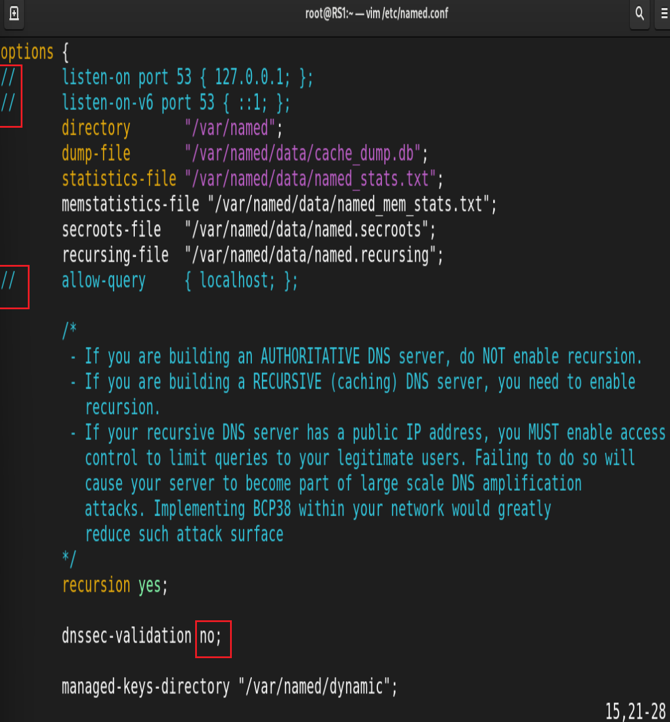This screenshot has height=722, width=670.
Task: Click the 'recursion.' comment continuation line
Action: pyautogui.click(x=122, y=407)
